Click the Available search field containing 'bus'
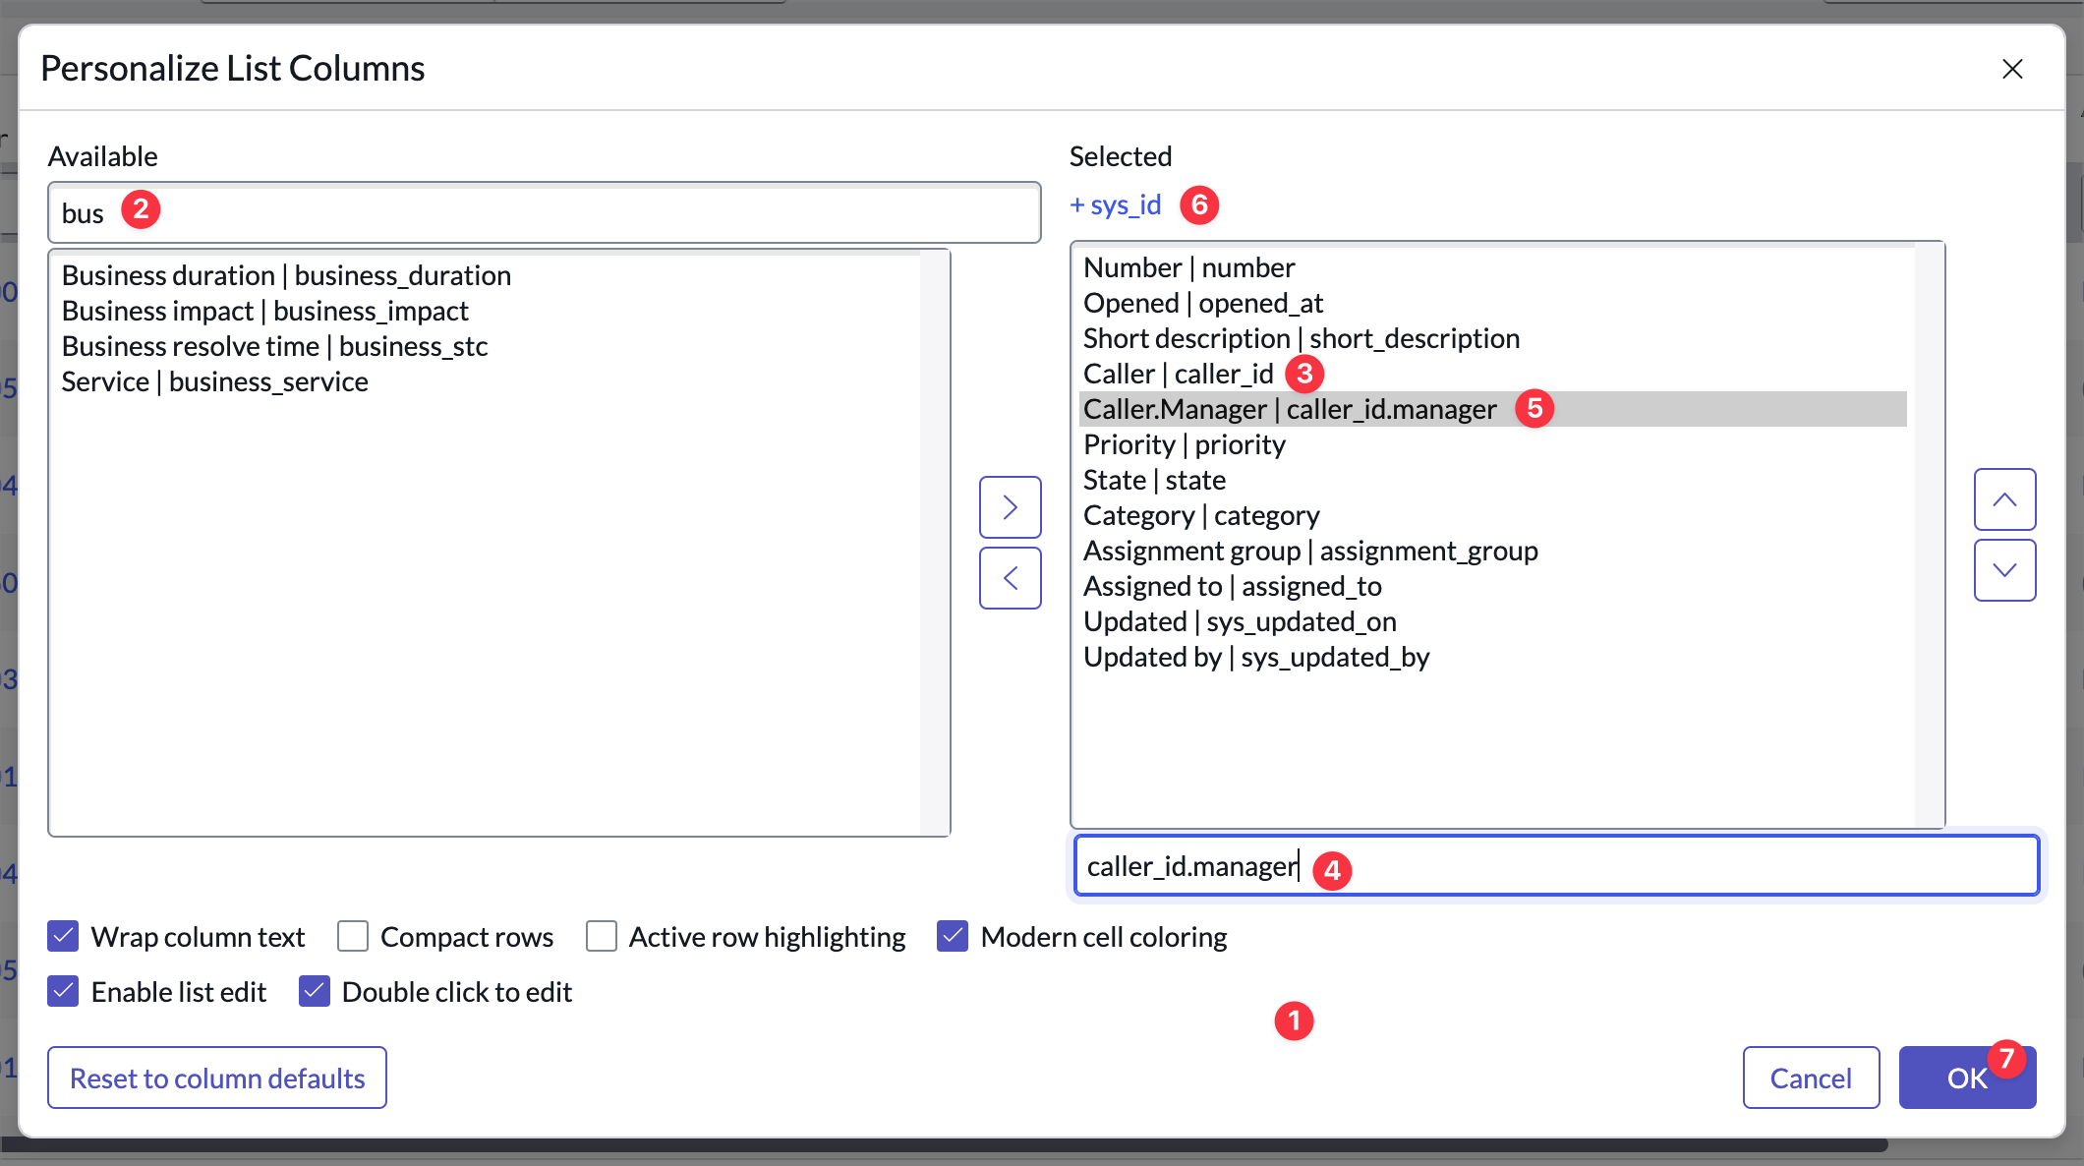Viewport: 2084px width, 1166px height. pyautogui.click(x=541, y=211)
